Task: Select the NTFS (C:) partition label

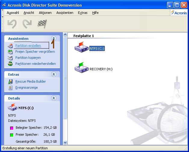Action: click(x=97, y=49)
